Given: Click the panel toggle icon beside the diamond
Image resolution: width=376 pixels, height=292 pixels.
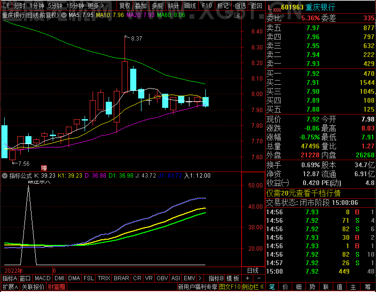Looking at the screenshot, I should (x=237, y=16).
